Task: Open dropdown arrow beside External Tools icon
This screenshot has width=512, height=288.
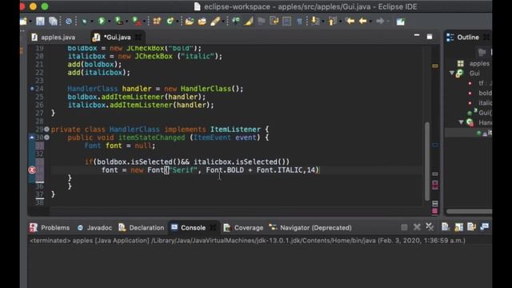Action: tap(144, 22)
